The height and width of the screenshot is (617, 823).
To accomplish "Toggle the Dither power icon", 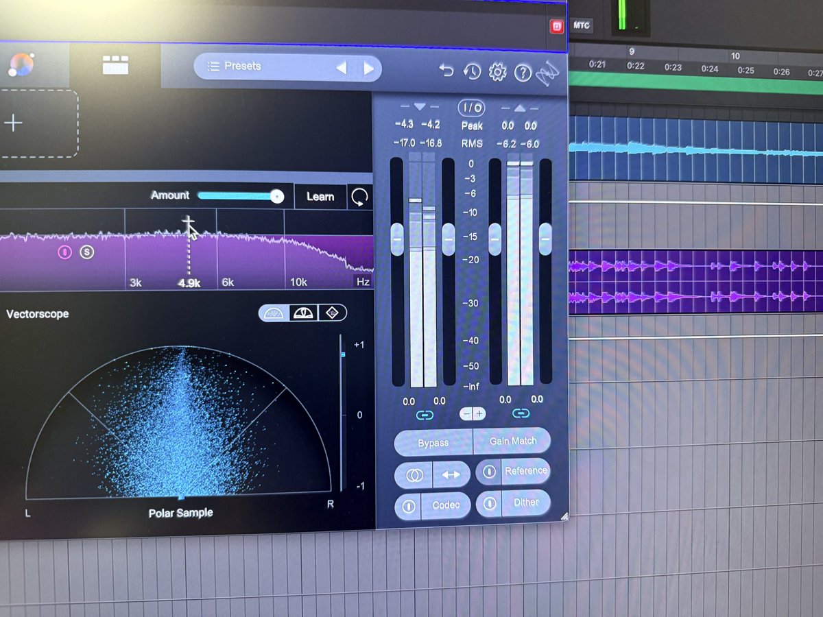I will pyautogui.click(x=489, y=504).
